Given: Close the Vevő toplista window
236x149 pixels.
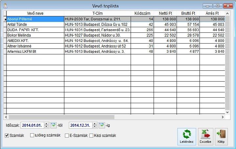Looking at the screenshot, I should 228,6.
